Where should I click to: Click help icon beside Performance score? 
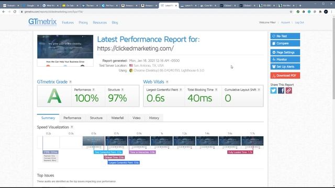tap(93, 90)
